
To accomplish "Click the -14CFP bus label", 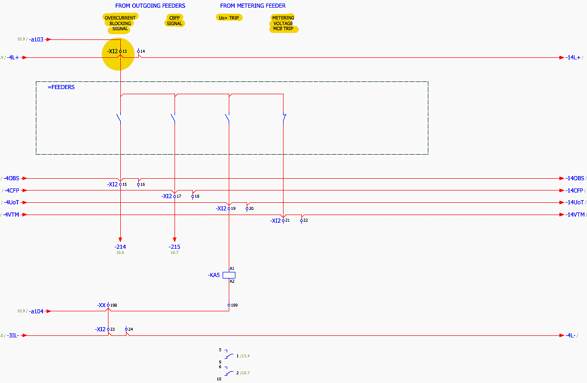I will (x=574, y=190).
